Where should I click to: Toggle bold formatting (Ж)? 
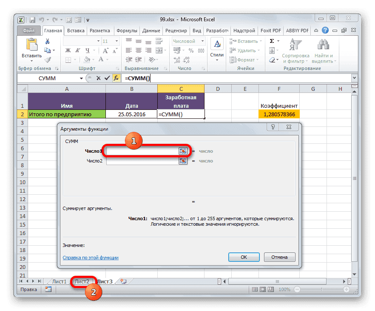tap(68, 50)
